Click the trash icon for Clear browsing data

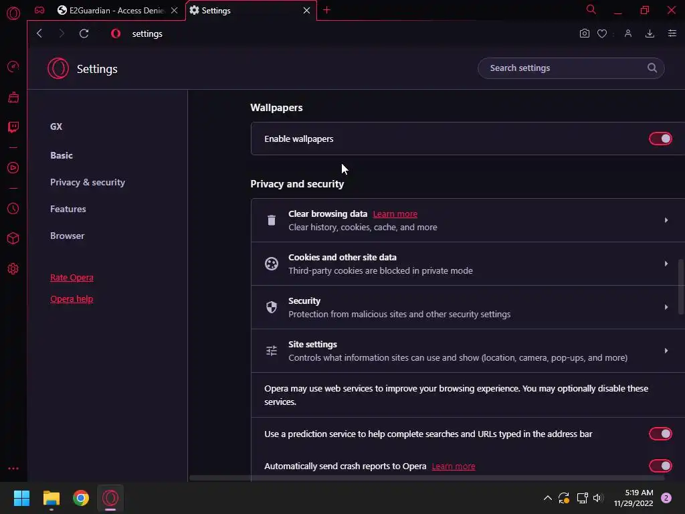(x=272, y=220)
